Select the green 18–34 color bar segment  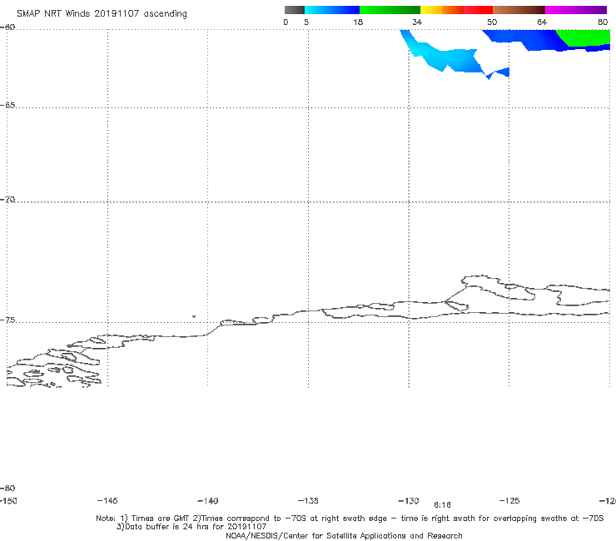tap(390, 10)
